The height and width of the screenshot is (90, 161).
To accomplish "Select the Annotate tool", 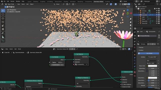I will tap(3, 33).
